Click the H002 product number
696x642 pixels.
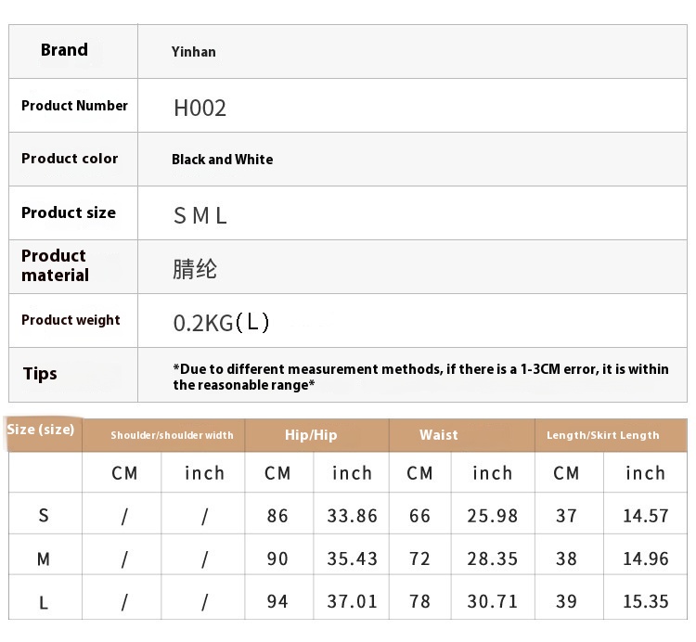(200, 108)
